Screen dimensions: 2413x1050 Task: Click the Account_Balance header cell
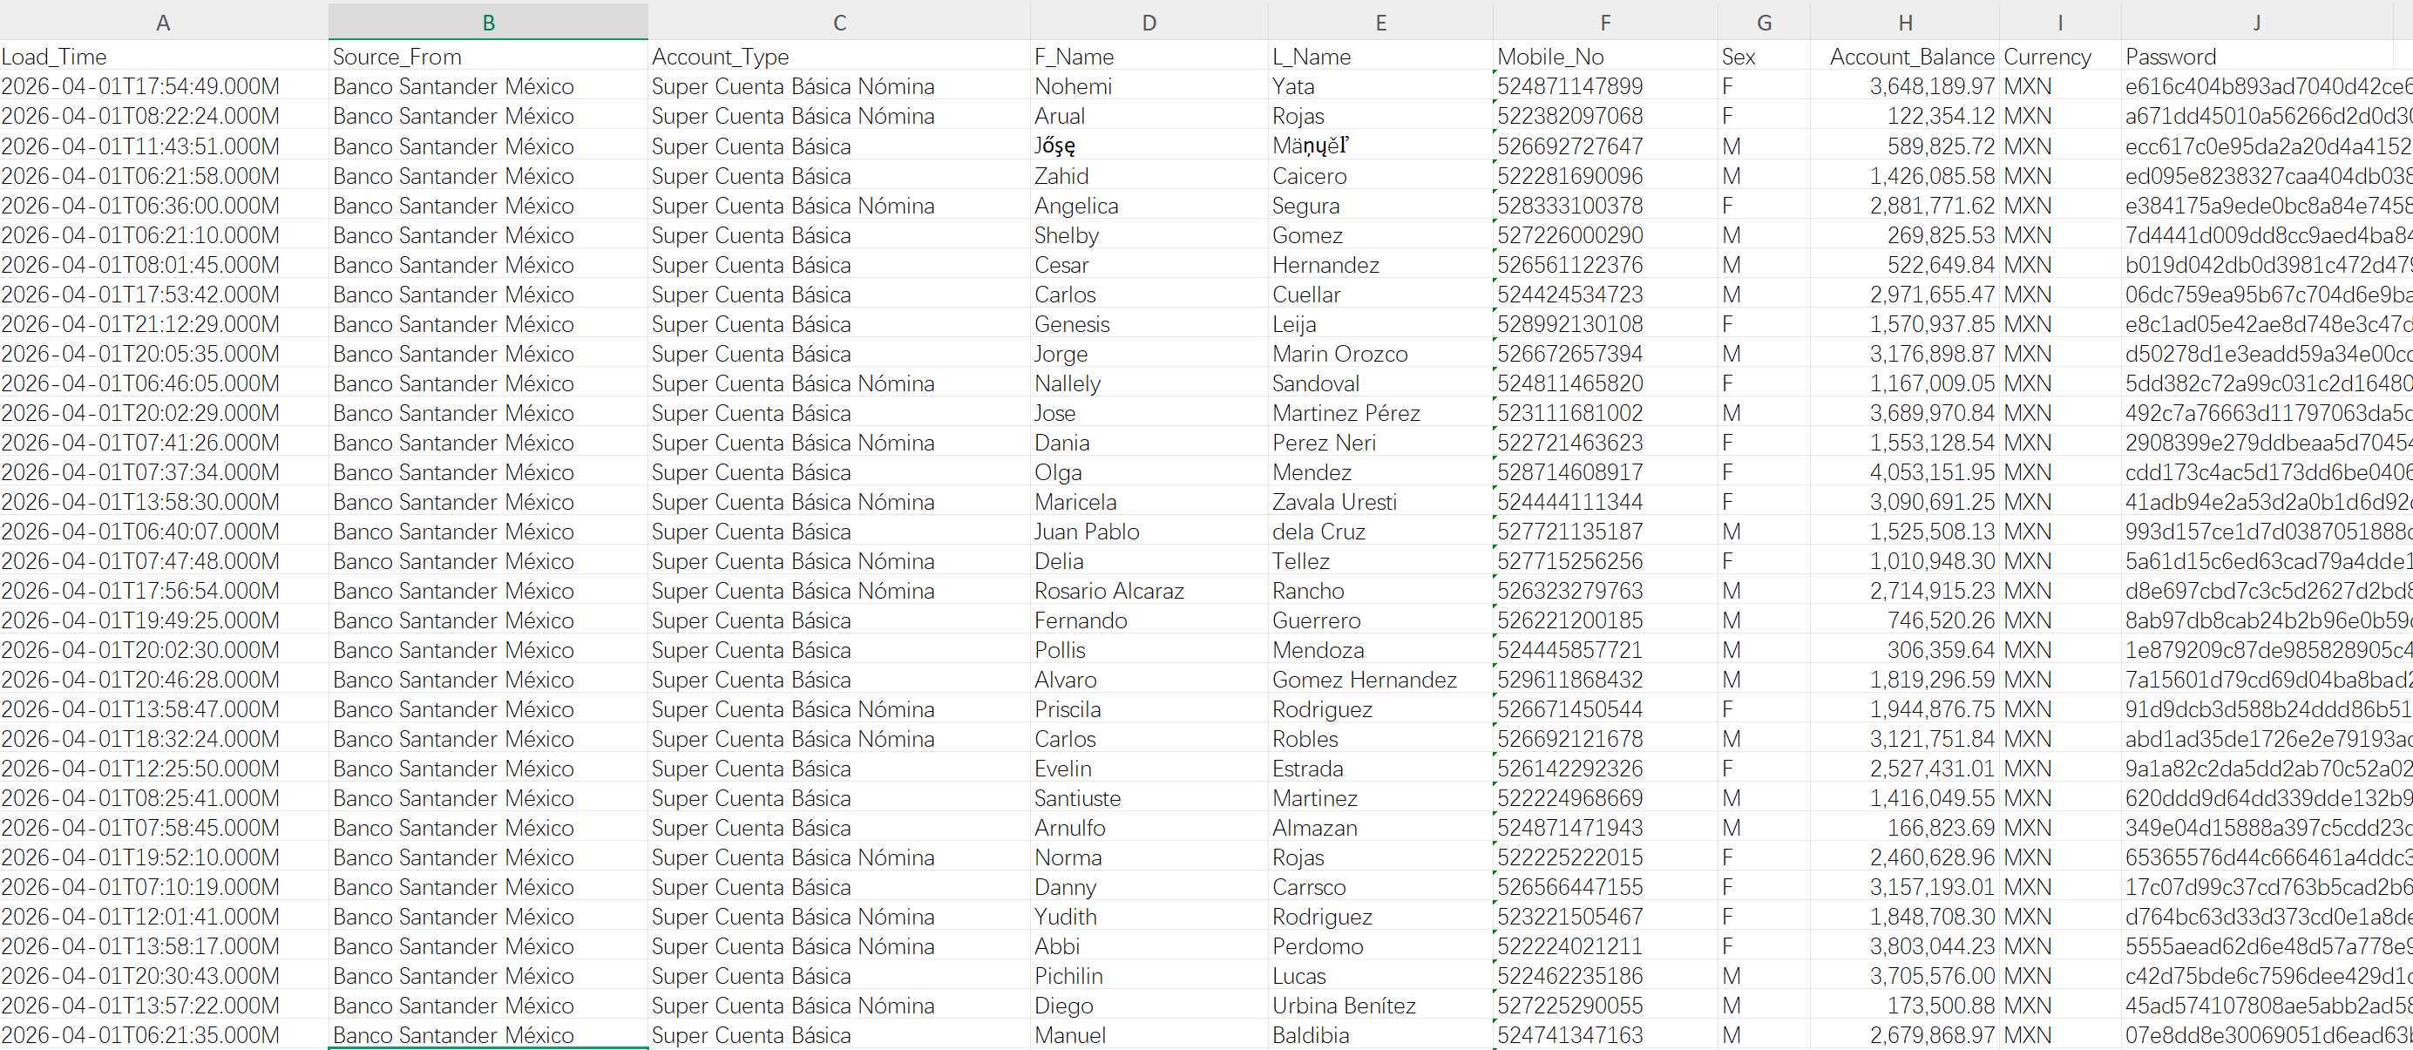[x=1905, y=56]
